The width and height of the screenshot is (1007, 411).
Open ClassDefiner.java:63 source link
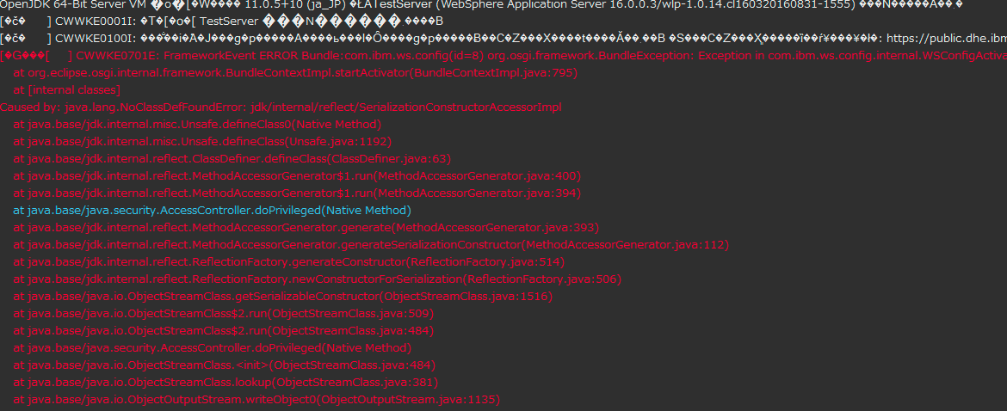(387, 159)
